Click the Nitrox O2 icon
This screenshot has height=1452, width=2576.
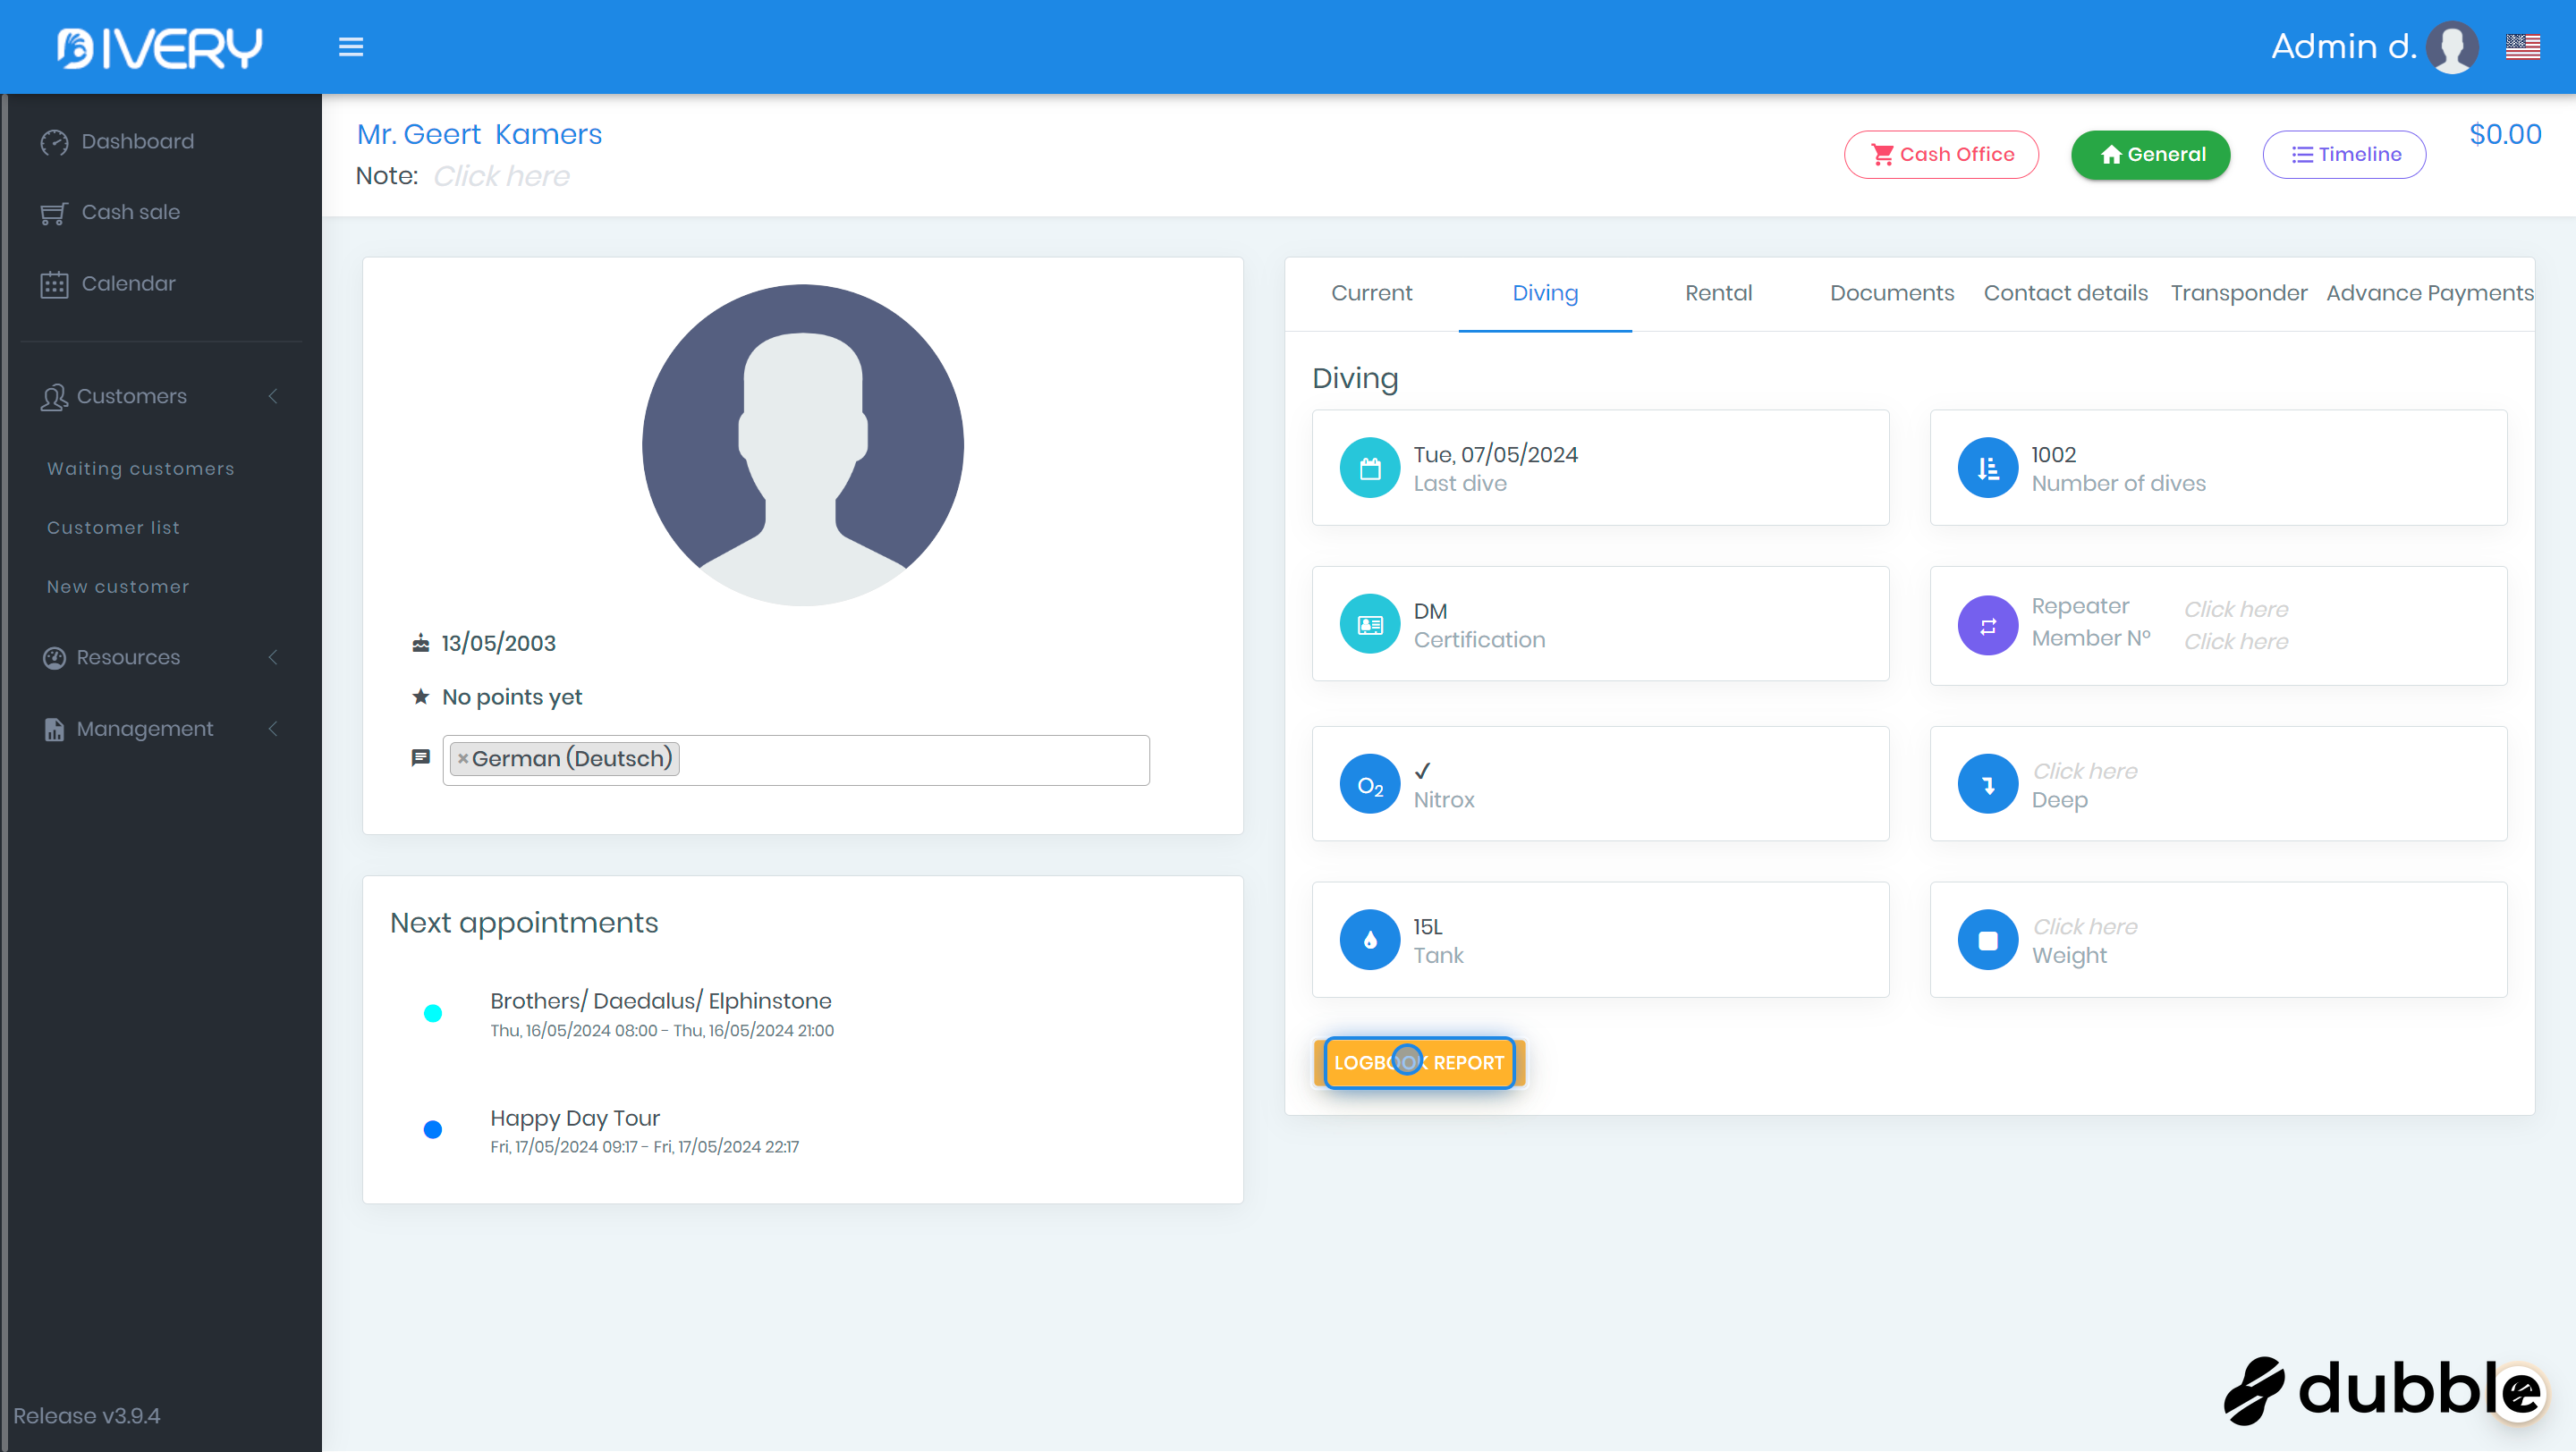click(1369, 784)
